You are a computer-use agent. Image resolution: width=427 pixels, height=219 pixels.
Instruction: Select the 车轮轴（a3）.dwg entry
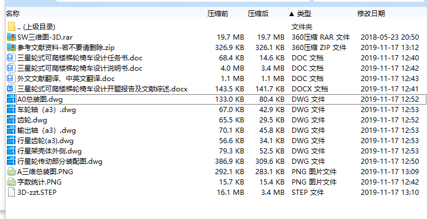[x=47, y=110]
